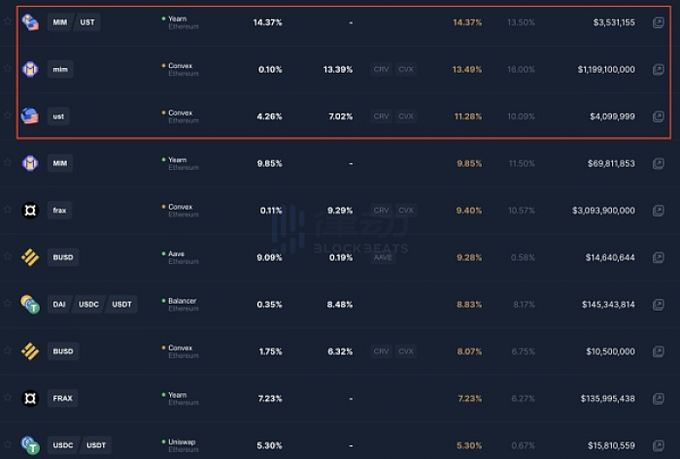This screenshot has height=459, width=680.
Task: Toggle favorite star on FRAX Yearn row
Action: 8,397
